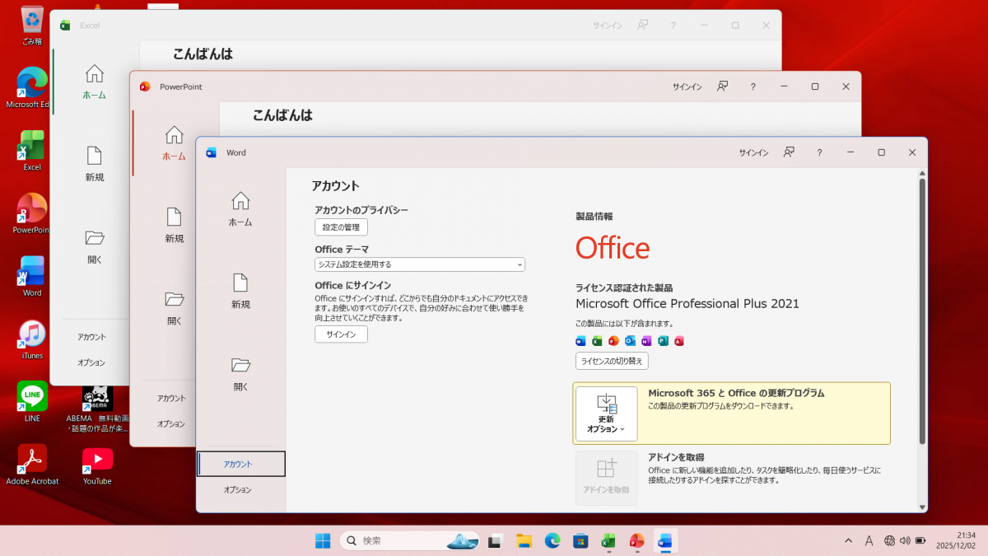This screenshot has height=556, width=988.
Task: Click the 設定の管理 button
Action: coord(341,227)
